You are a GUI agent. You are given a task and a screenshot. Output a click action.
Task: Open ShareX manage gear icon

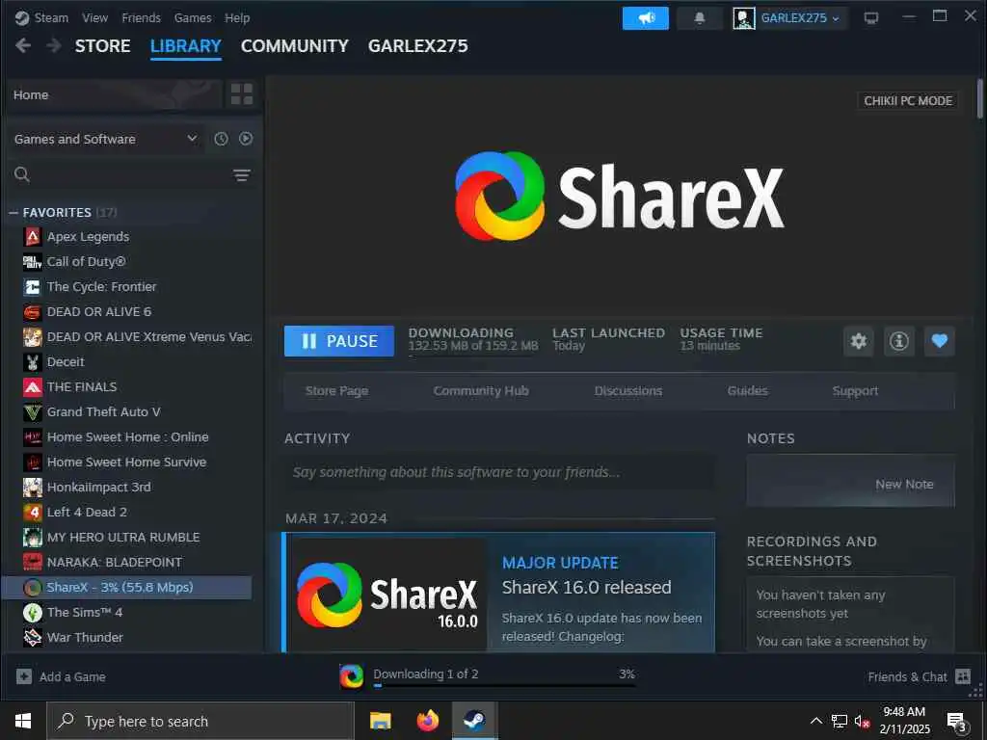859,341
